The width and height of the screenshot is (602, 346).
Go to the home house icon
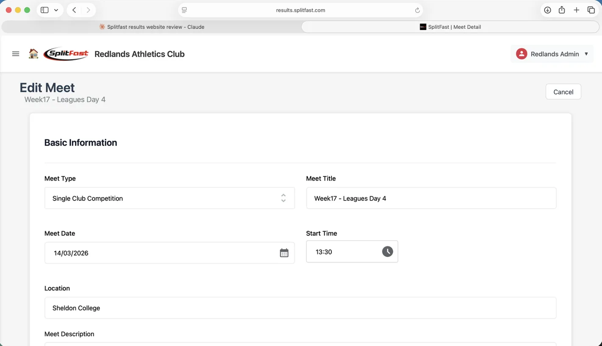(33, 54)
